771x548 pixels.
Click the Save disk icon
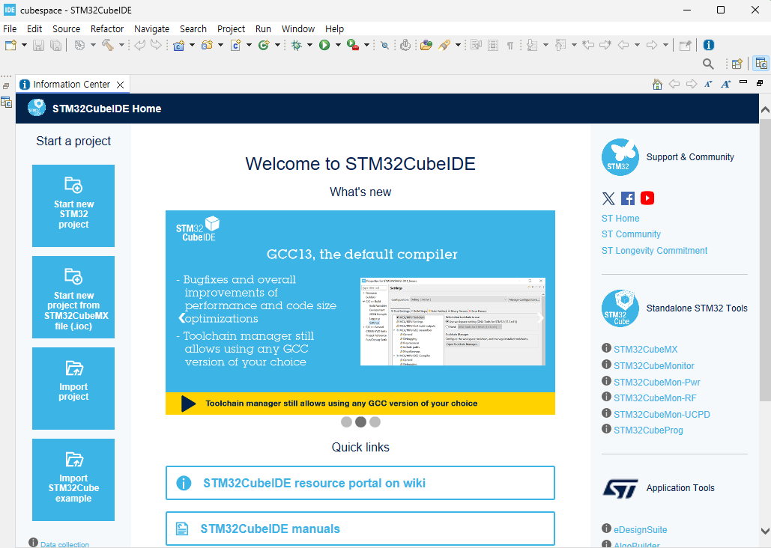click(38, 45)
